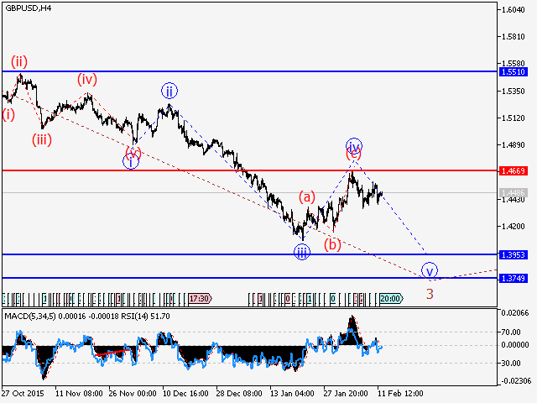Click the blue circled v wave marker

click(430, 270)
